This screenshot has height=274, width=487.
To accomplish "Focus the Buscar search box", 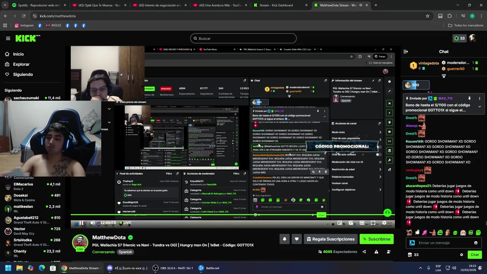I will (x=243, y=38).
